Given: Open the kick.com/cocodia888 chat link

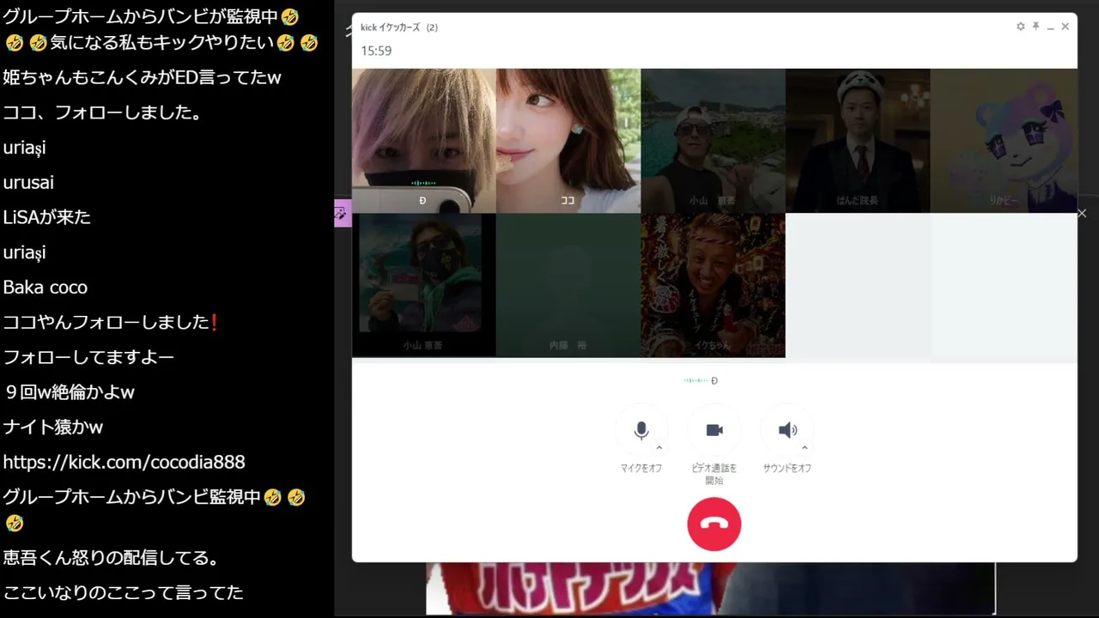Looking at the screenshot, I should pos(124,462).
